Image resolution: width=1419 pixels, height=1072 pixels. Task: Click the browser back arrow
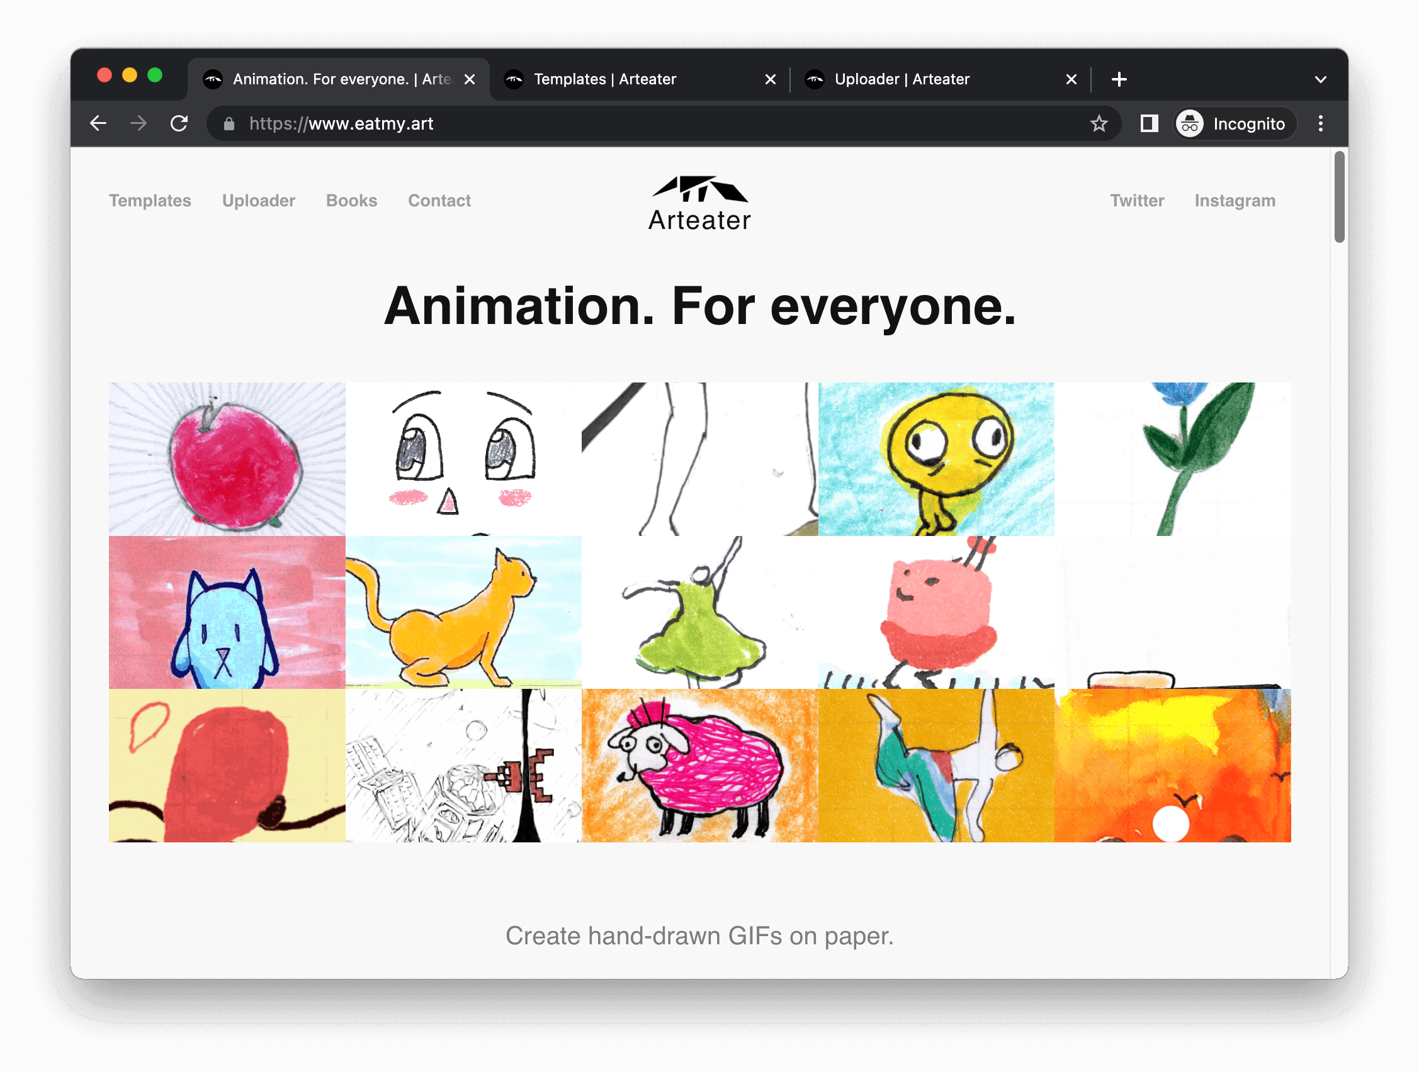[x=98, y=123]
